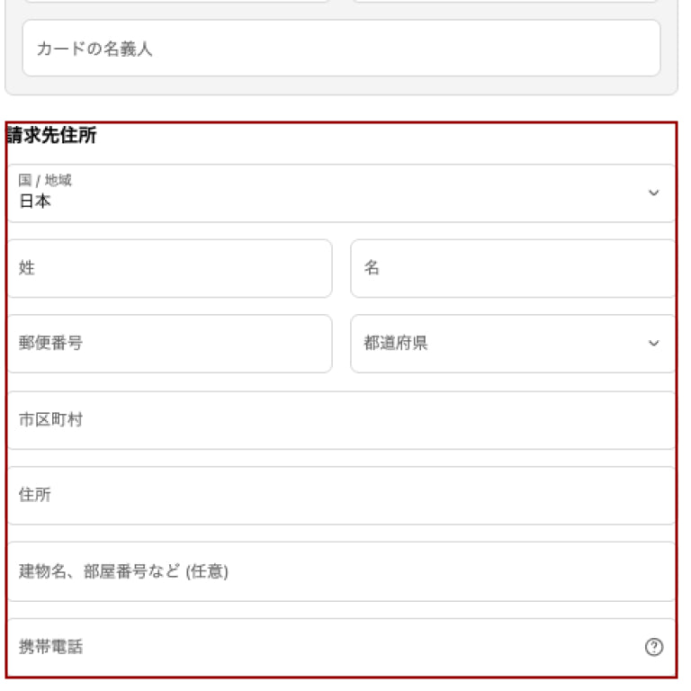Click the 郵便番号 placeholder text
The image size is (691, 691).
pos(50,344)
